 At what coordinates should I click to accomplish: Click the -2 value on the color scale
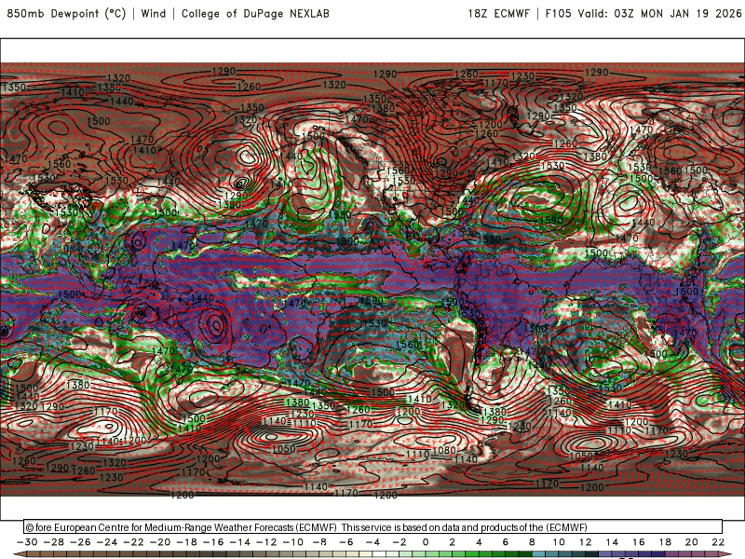pyautogui.click(x=400, y=542)
